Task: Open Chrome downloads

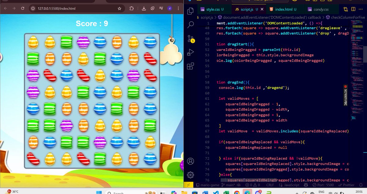Action: [x=144, y=9]
